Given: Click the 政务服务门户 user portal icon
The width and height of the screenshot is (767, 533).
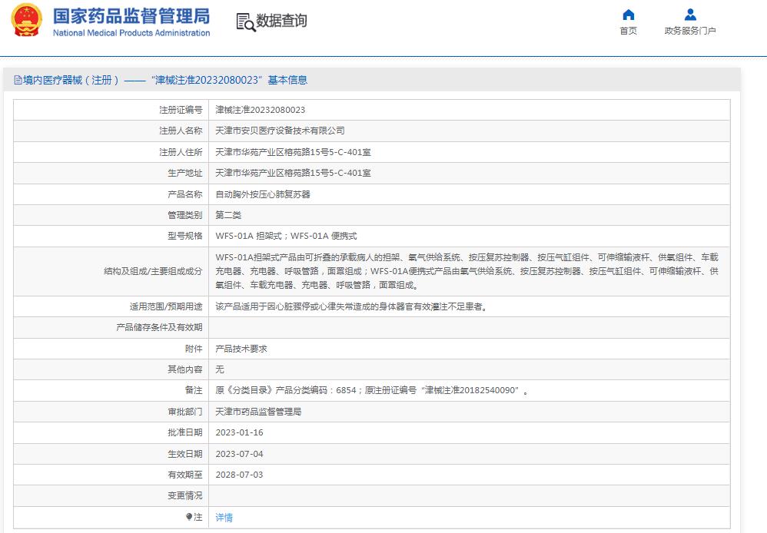Looking at the screenshot, I should (x=690, y=15).
